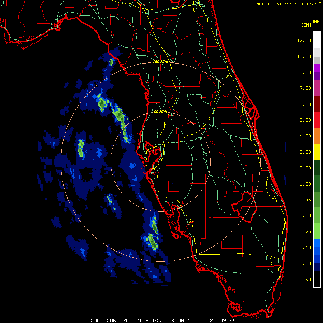Click the 100 NMI range ring label
Viewport: 323px width, 323px height.
pyautogui.click(x=160, y=62)
